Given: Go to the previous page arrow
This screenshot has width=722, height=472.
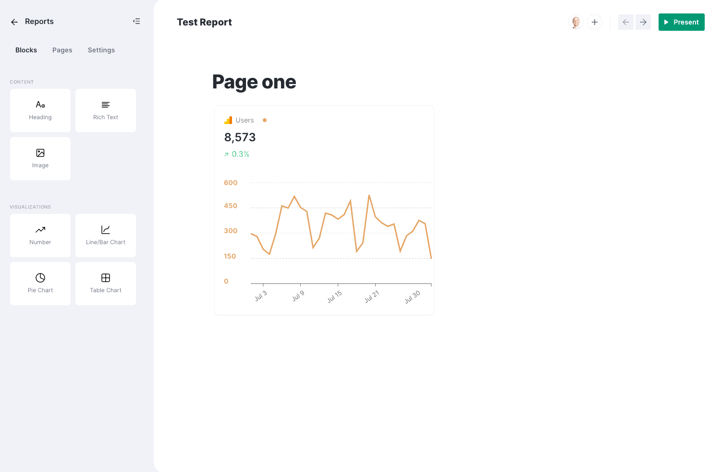Looking at the screenshot, I should coord(625,22).
